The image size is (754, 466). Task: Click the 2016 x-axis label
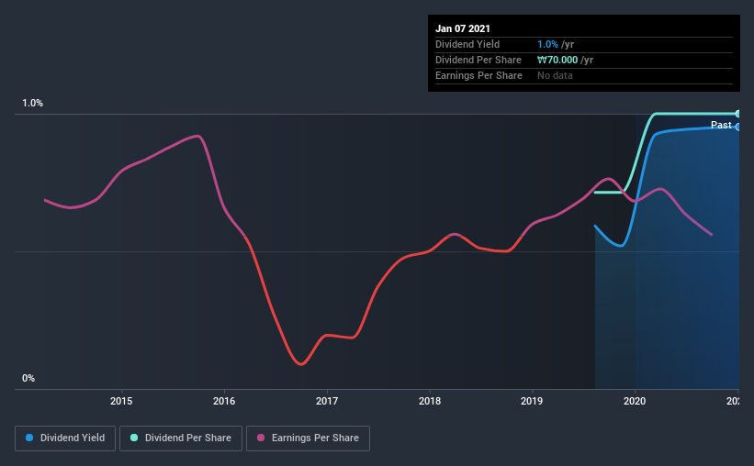coord(224,401)
